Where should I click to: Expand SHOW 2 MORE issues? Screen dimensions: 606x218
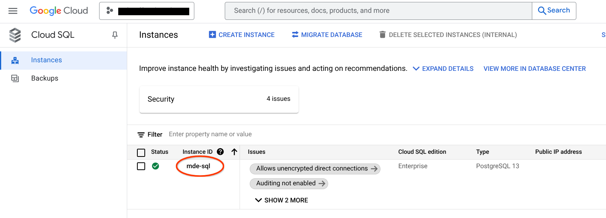click(x=281, y=200)
